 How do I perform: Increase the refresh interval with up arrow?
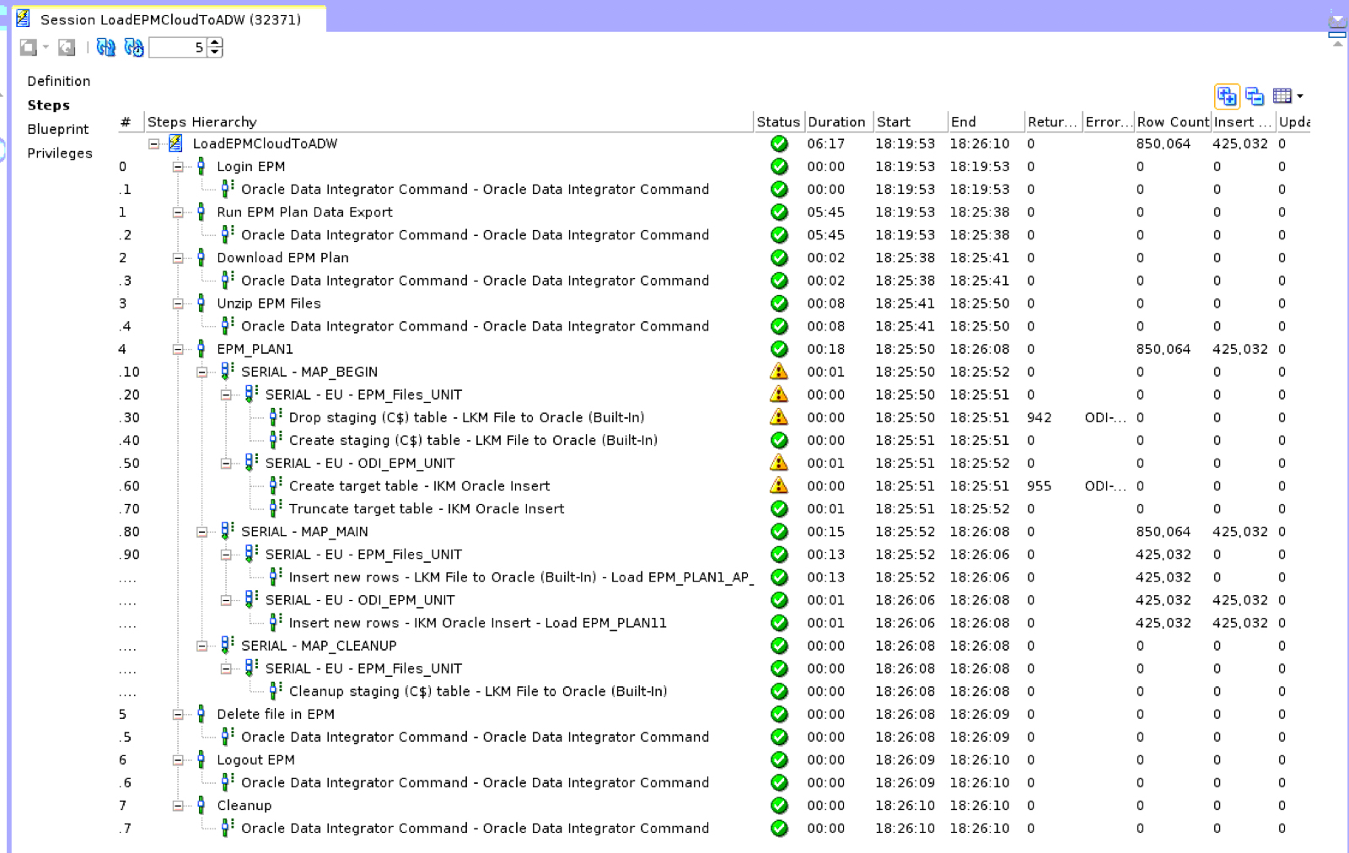click(216, 43)
